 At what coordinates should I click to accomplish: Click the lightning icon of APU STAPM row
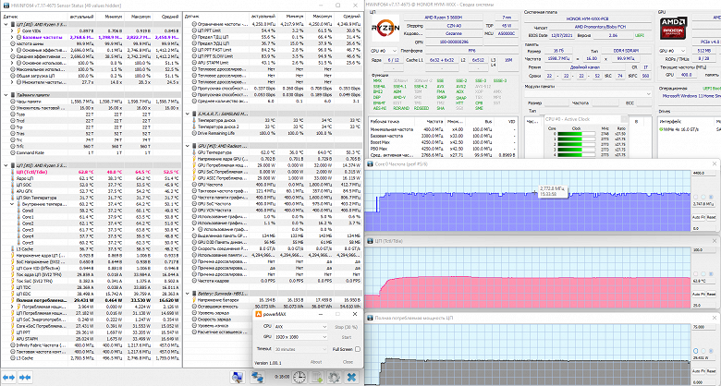(x=12, y=339)
